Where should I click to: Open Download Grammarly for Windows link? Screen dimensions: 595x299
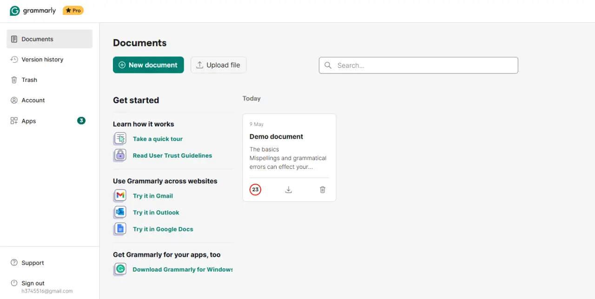[182, 269]
